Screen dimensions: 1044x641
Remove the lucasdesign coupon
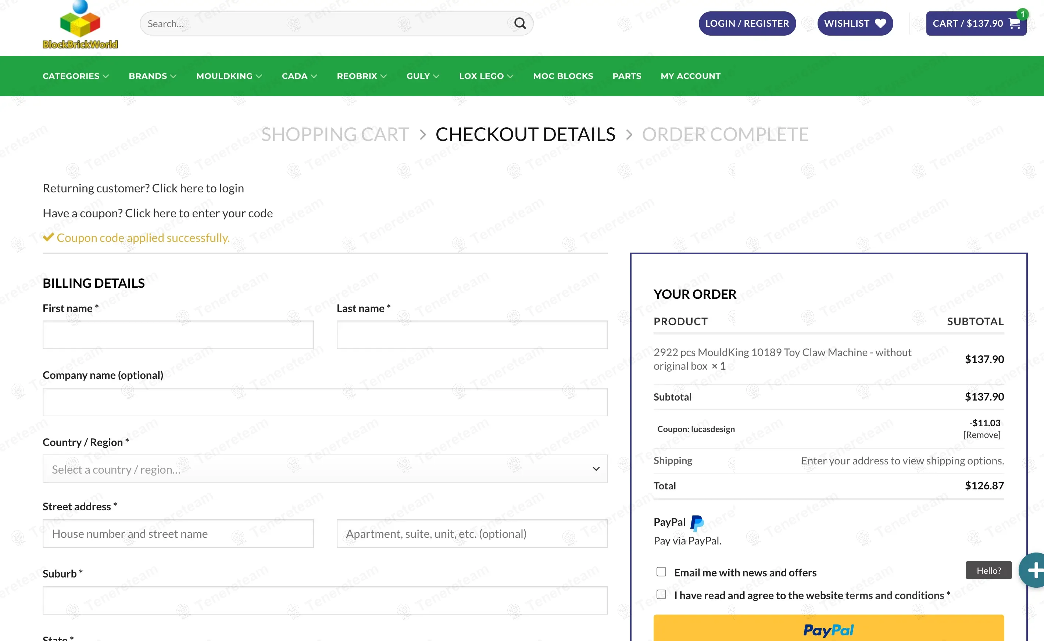pyautogui.click(x=981, y=435)
